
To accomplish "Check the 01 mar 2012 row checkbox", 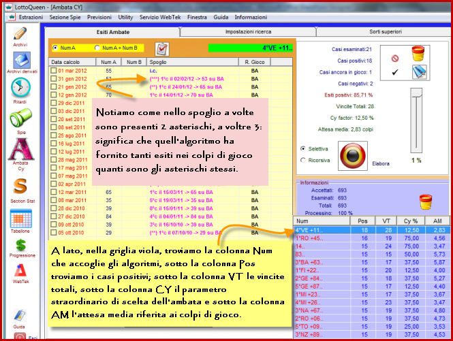I will pyautogui.click(x=53, y=71).
